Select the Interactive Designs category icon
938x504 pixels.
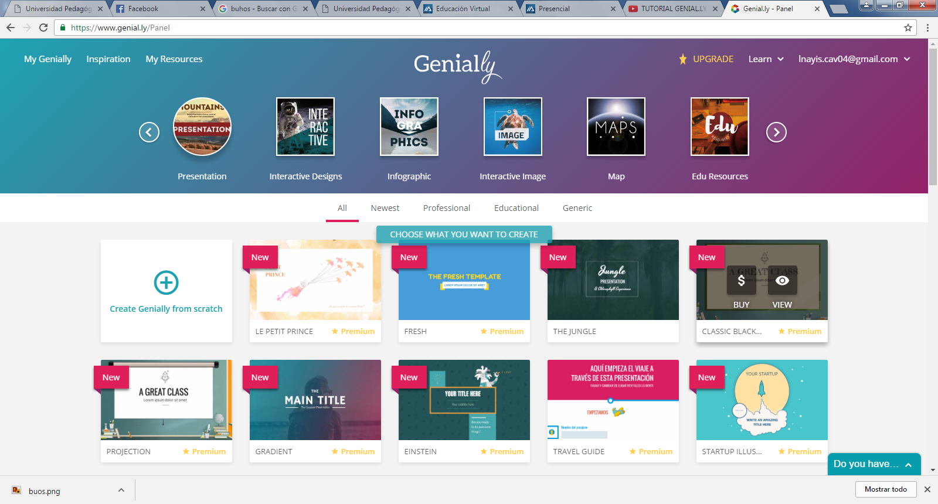pos(305,127)
